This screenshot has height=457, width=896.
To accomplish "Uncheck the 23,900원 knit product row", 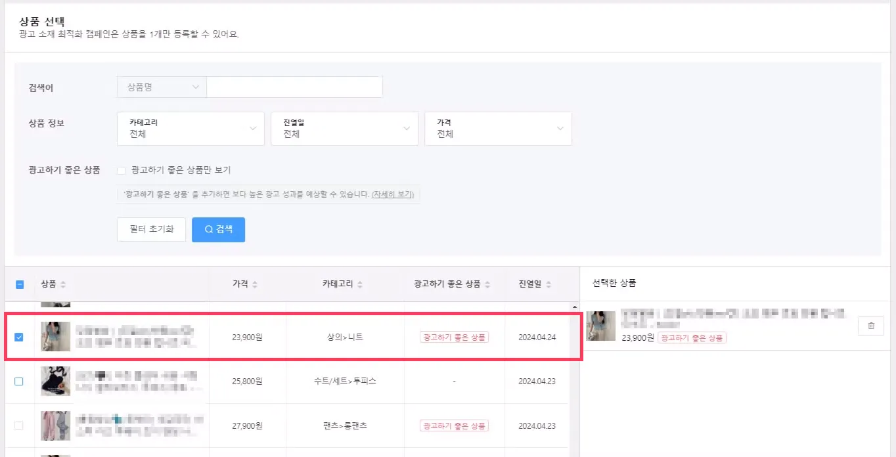I will pos(18,337).
